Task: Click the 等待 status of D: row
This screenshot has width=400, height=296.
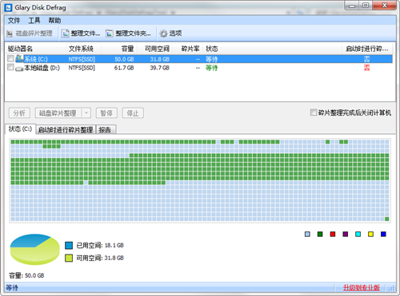Action: (x=212, y=68)
